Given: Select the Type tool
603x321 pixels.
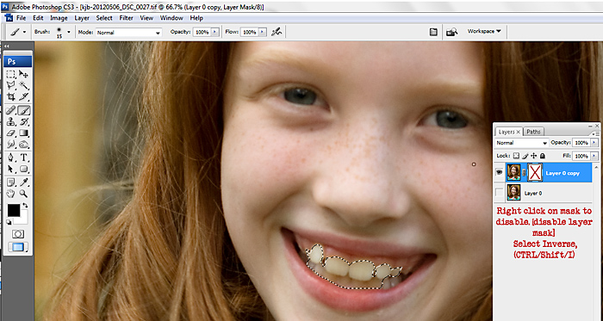Looking at the screenshot, I should tap(24, 157).
